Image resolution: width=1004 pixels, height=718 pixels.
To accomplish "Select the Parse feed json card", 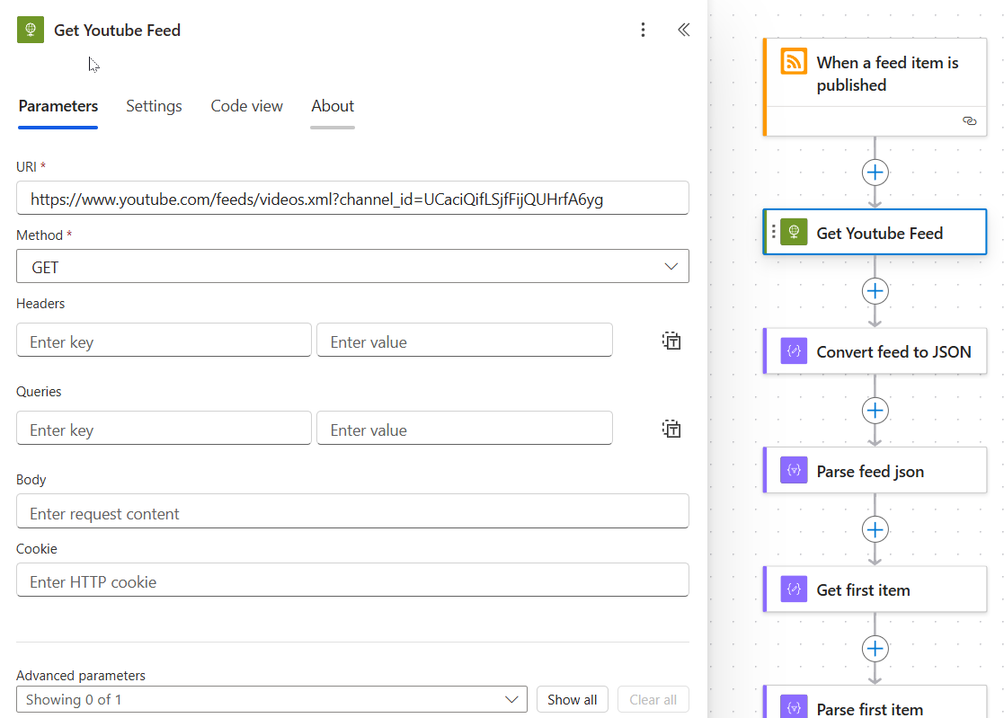I will pos(875,470).
